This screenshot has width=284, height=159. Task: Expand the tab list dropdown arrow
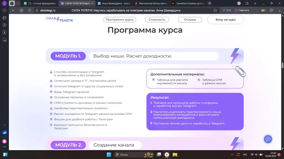pyautogui.click(x=18, y=3)
